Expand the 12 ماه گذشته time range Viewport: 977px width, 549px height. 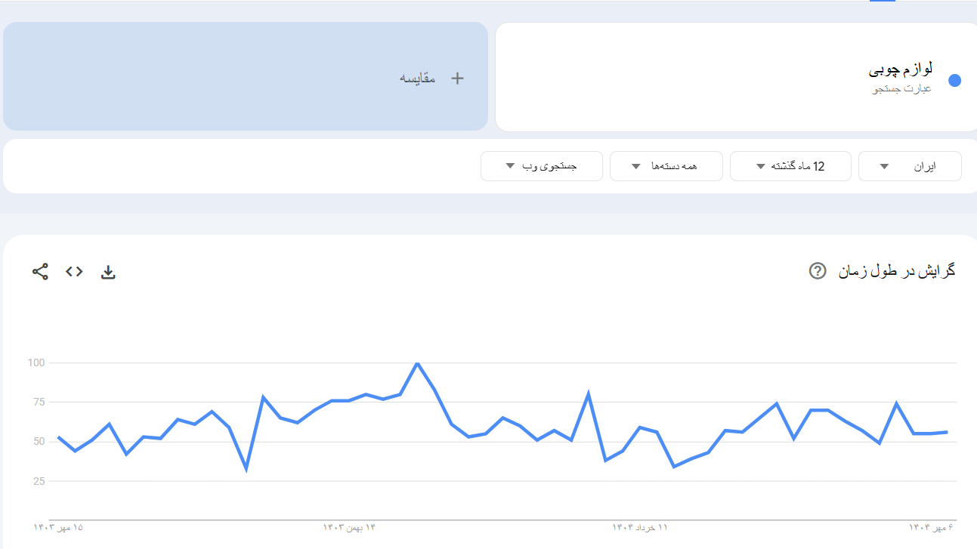(x=790, y=166)
